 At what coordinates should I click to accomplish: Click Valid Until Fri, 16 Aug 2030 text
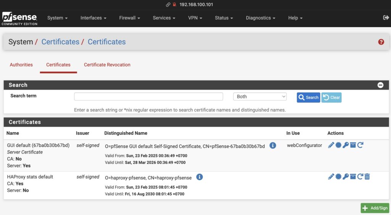tap(145, 194)
